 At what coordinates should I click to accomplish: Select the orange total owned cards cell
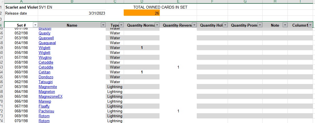click(142, 13)
